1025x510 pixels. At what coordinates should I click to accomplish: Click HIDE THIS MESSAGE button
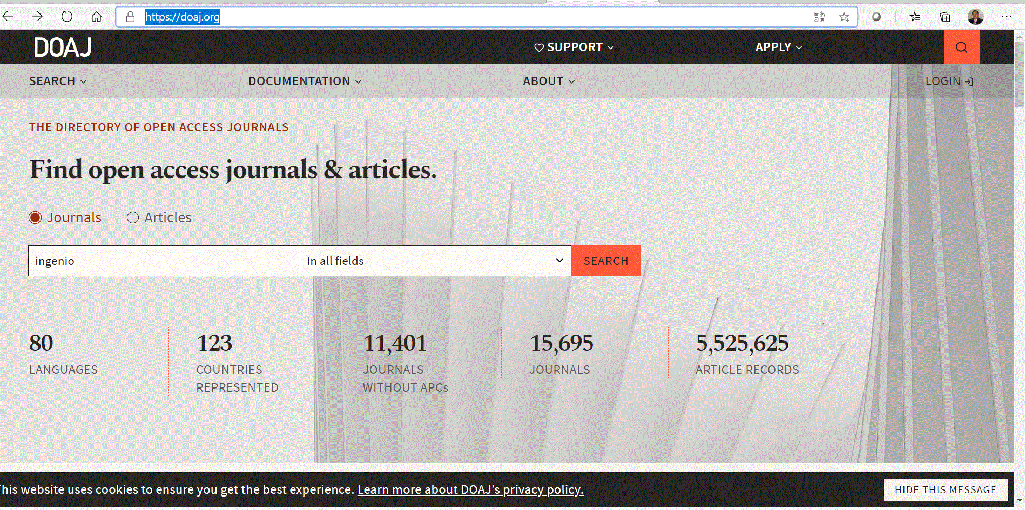[x=945, y=489]
